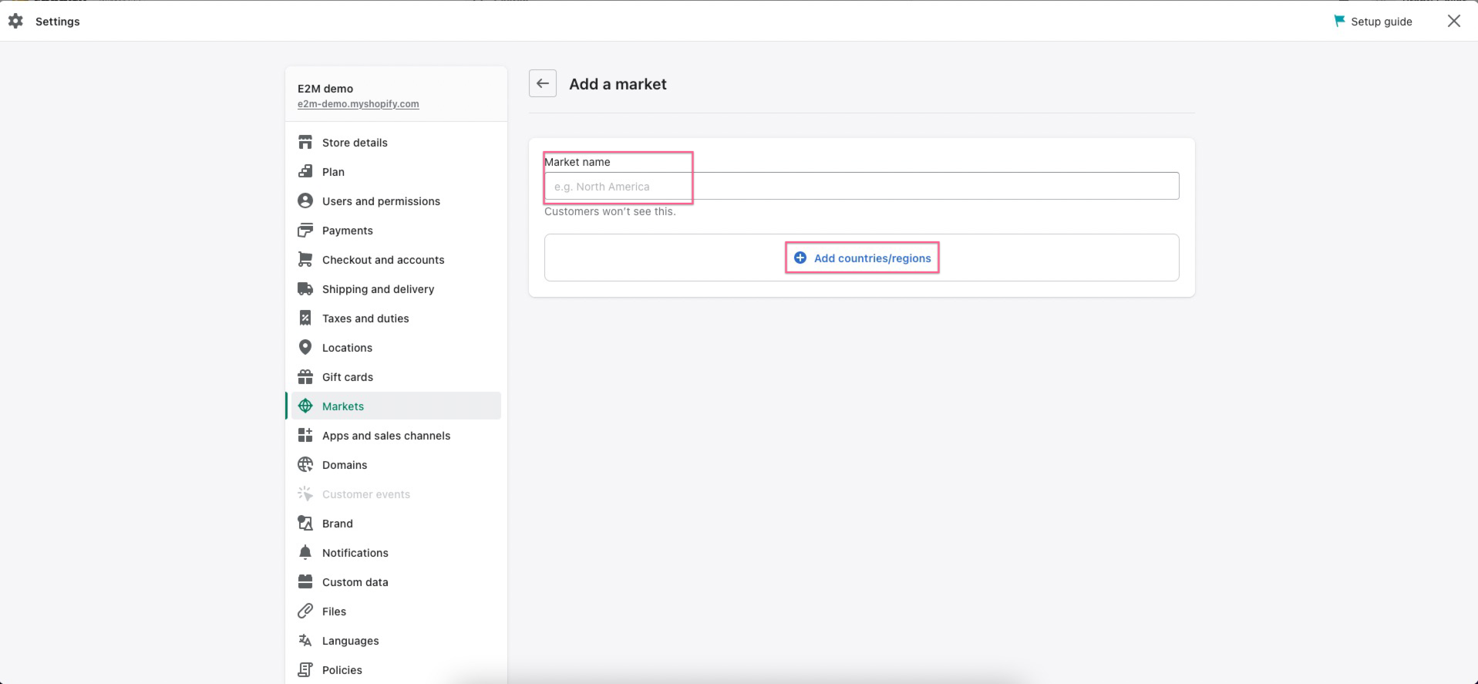Click the Languages translate icon
Screen dimensions: 1478x684
(305, 641)
